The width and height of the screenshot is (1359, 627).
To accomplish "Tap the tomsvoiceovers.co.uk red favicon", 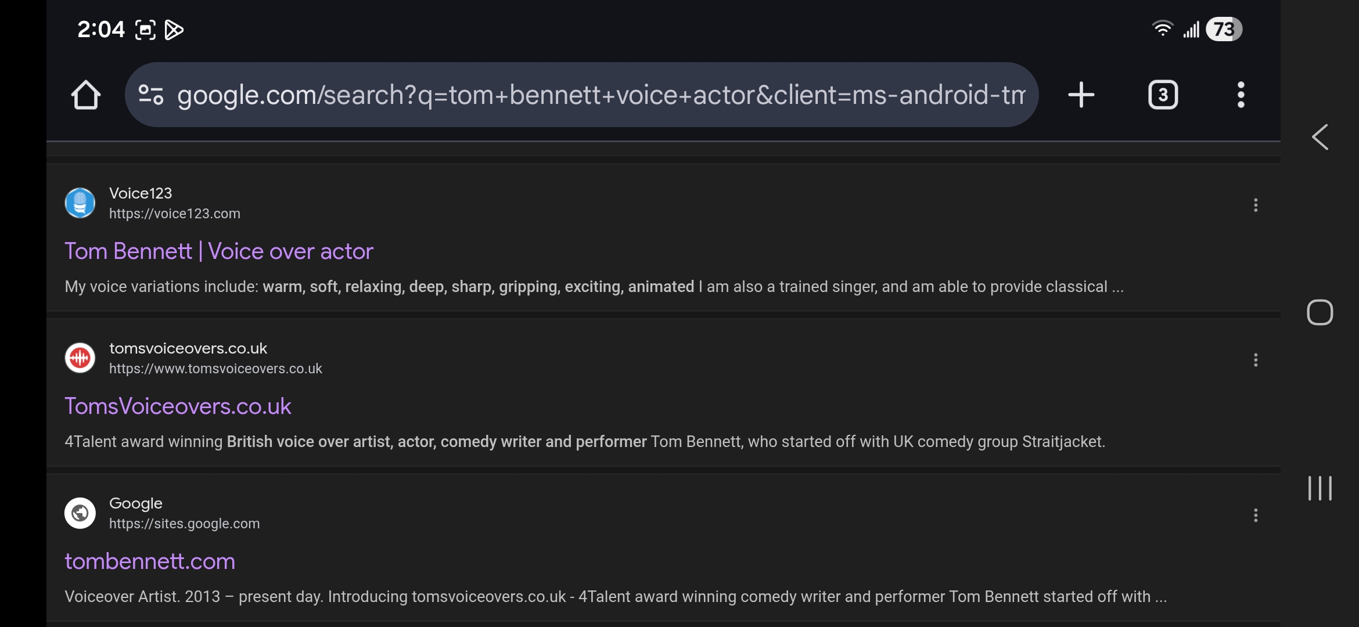I will coord(80,358).
